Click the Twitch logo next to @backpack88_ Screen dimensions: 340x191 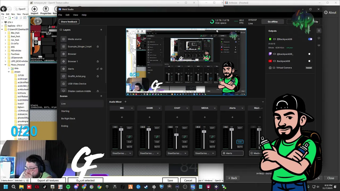(x=270, y=54)
